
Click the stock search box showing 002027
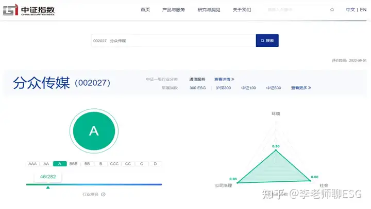click(x=174, y=41)
